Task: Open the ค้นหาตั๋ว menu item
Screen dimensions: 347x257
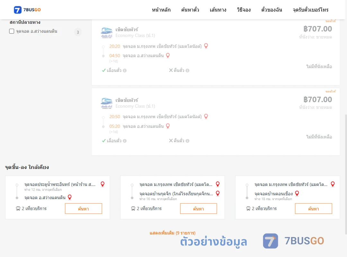Action: (190, 10)
